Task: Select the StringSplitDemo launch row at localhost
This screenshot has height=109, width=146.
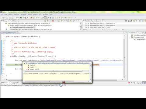Action: [28, 23]
